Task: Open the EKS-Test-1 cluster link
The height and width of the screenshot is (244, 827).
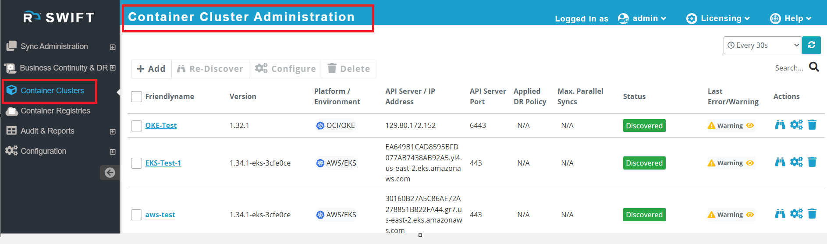Action: [163, 163]
